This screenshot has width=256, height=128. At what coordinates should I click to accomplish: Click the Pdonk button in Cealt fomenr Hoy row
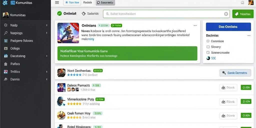(x=228, y=116)
